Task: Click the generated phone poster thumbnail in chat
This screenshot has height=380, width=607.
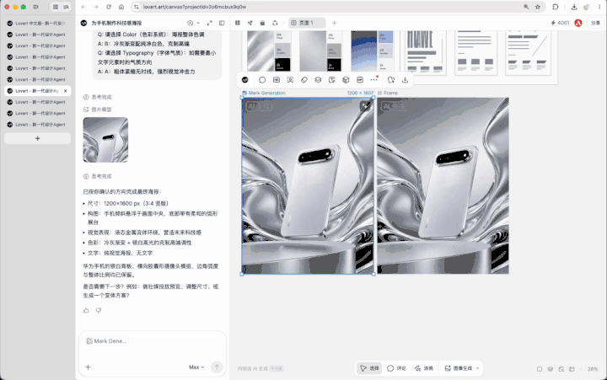Action: (105, 140)
